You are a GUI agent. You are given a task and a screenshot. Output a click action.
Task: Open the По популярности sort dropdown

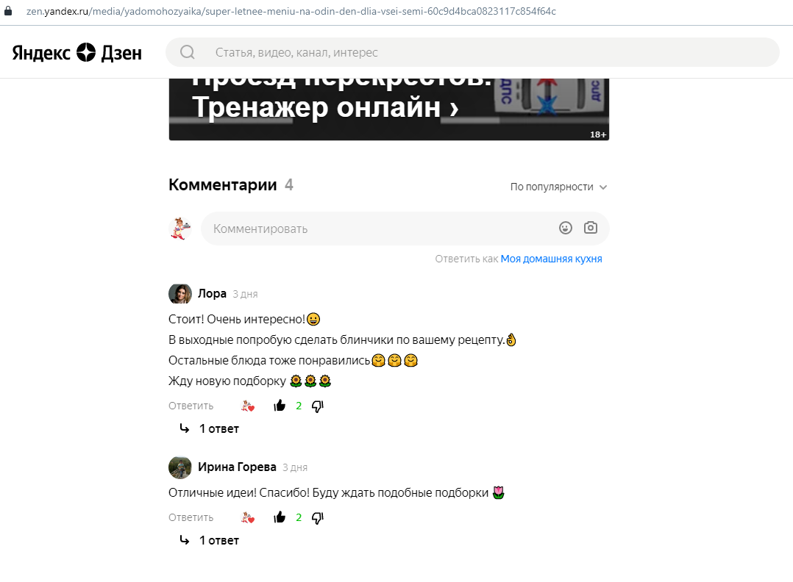[x=558, y=187]
